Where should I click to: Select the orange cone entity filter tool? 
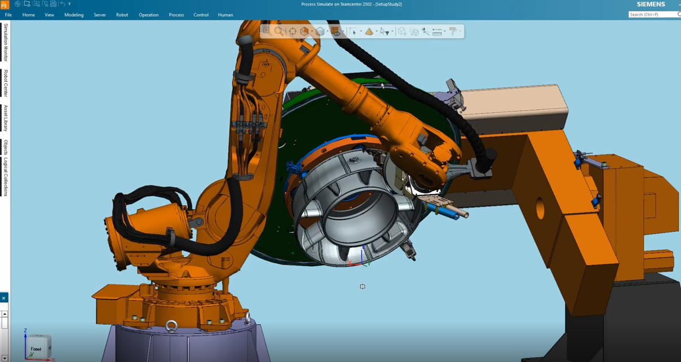pyautogui.click(x=370, y=32)
